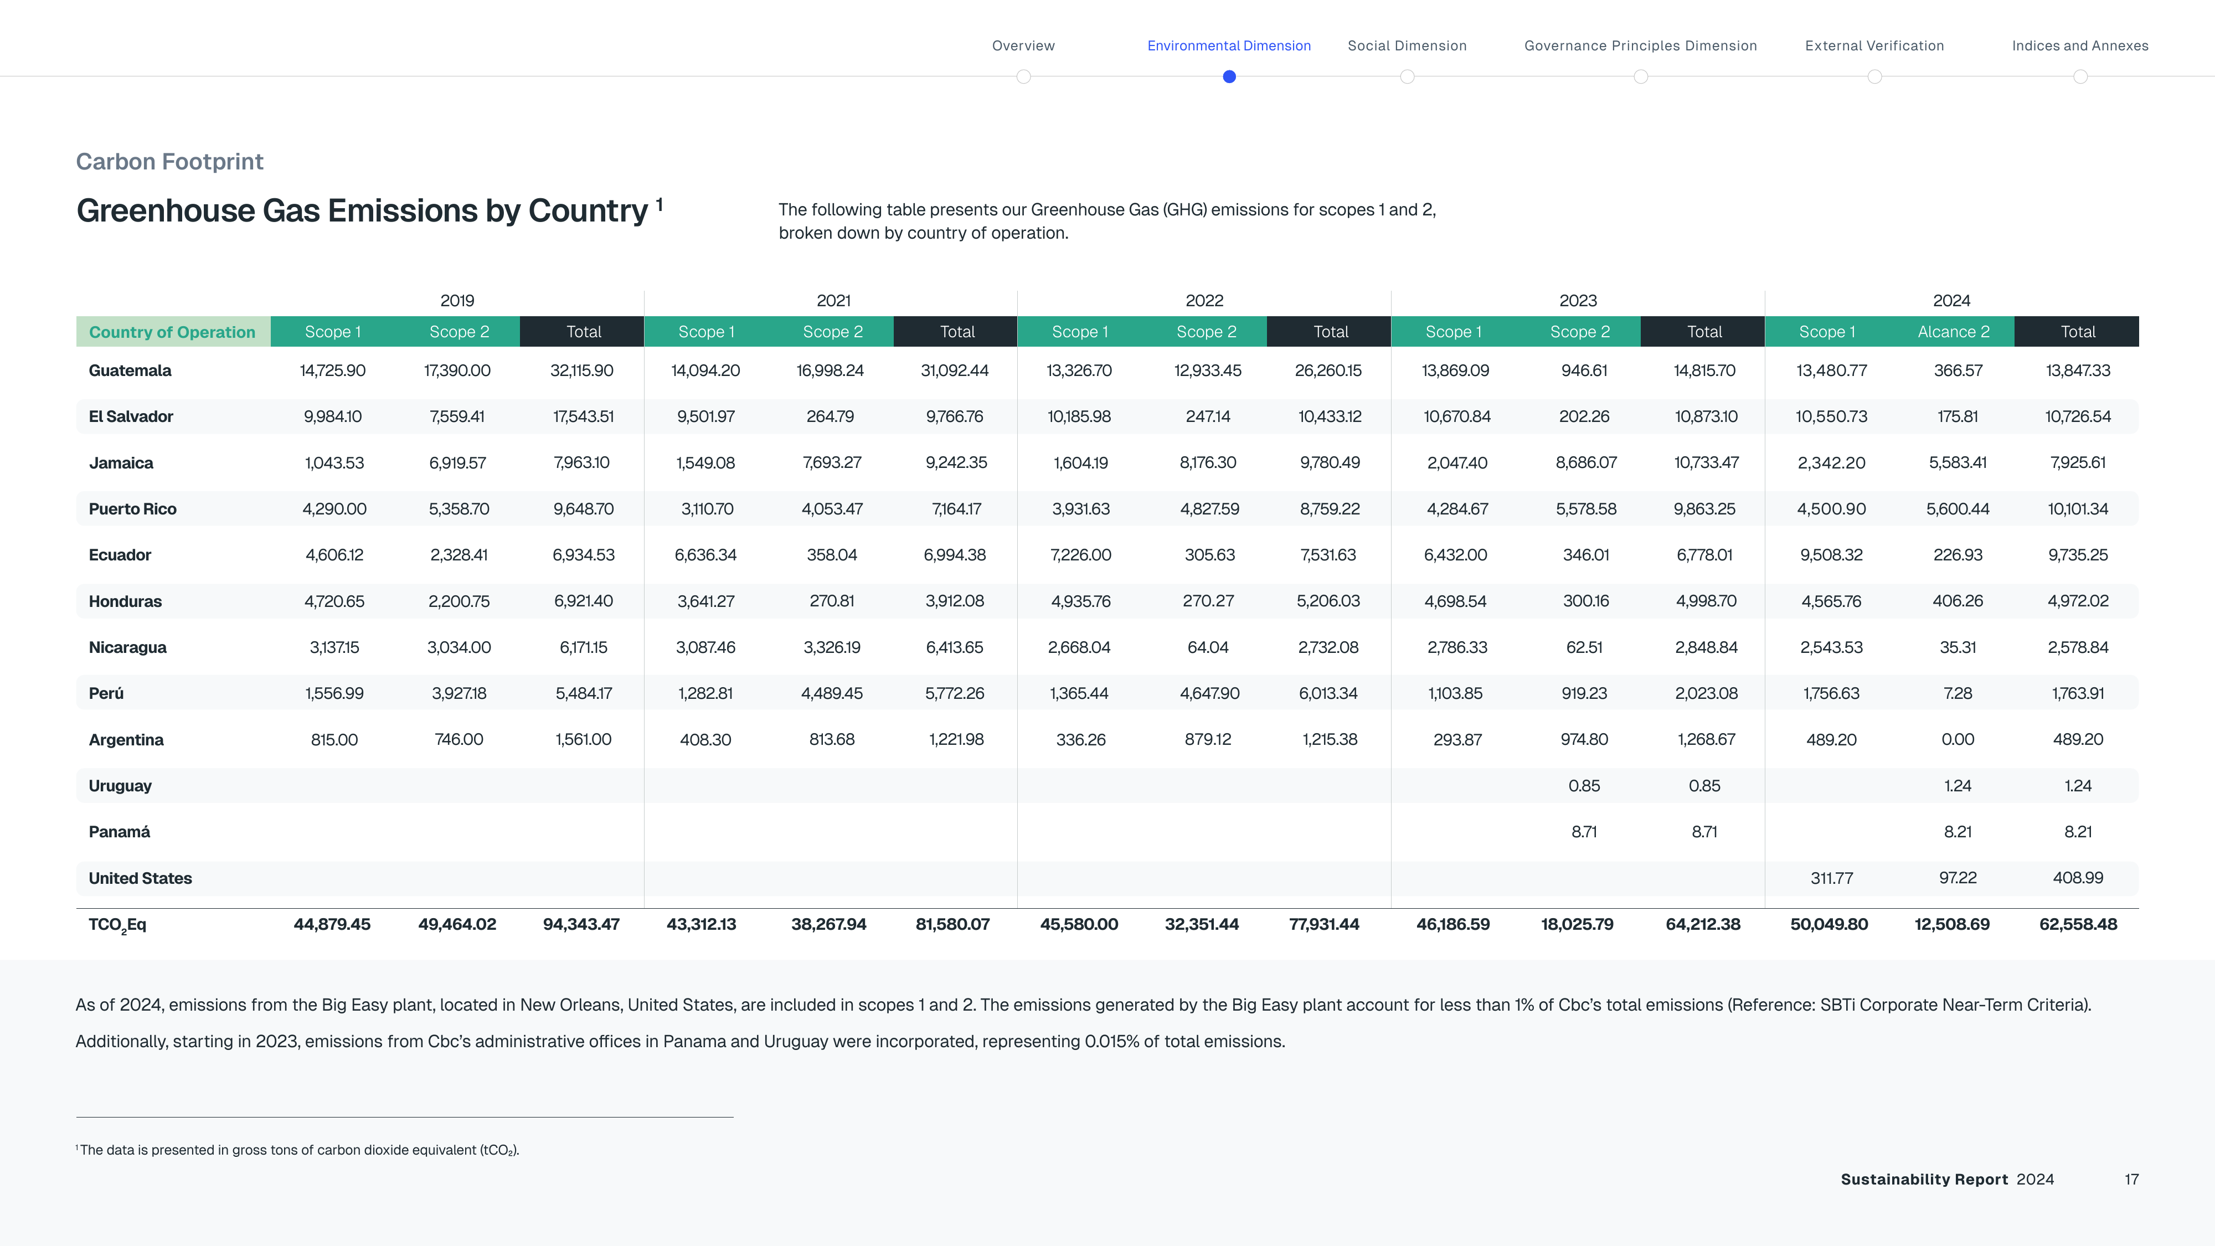Select the United States row label
This screenshot has width=2215, height=1246.
(x=140, y=878)
